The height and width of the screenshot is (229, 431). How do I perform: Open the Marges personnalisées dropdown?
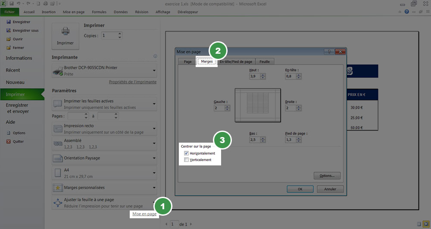(104, 188)
